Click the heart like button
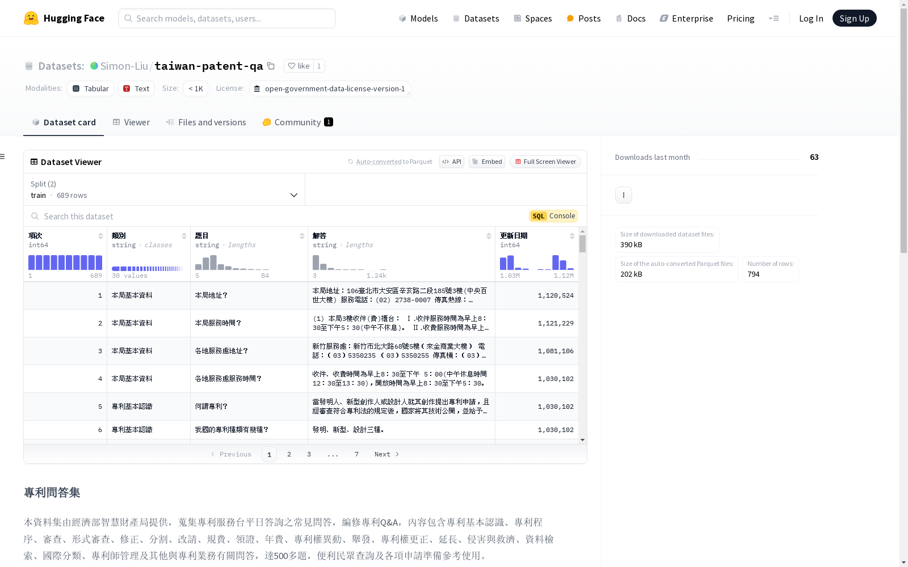The width and height of the screenshot is (908, 567). click(299, 66)
